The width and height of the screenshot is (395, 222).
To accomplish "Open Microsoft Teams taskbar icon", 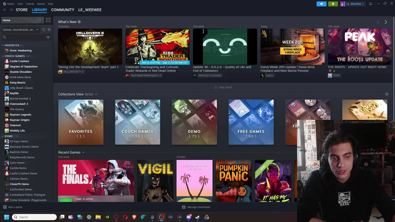I will [71, 217].
